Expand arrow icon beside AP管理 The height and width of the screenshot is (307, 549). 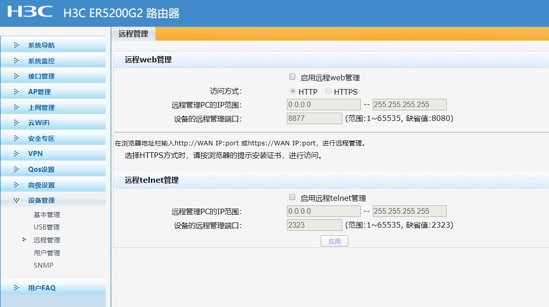point(17,91)
